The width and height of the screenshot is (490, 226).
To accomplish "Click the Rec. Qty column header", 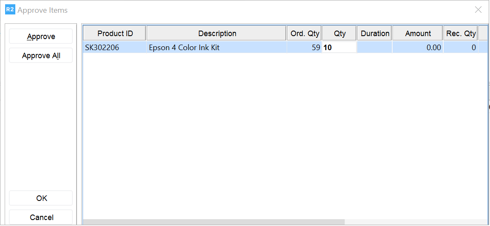I will [x=461, y=34].
